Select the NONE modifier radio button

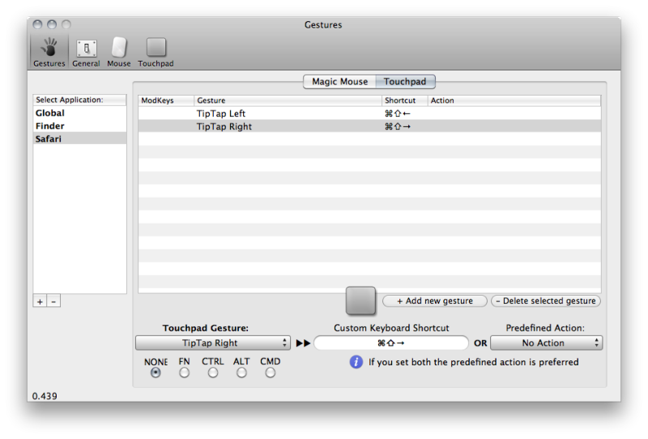pyautogui.click(x=156, y=373)
